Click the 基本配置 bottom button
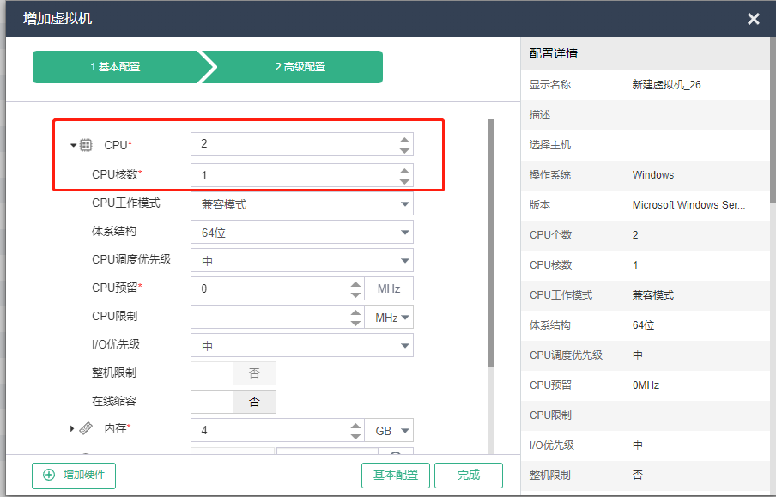 396,476
